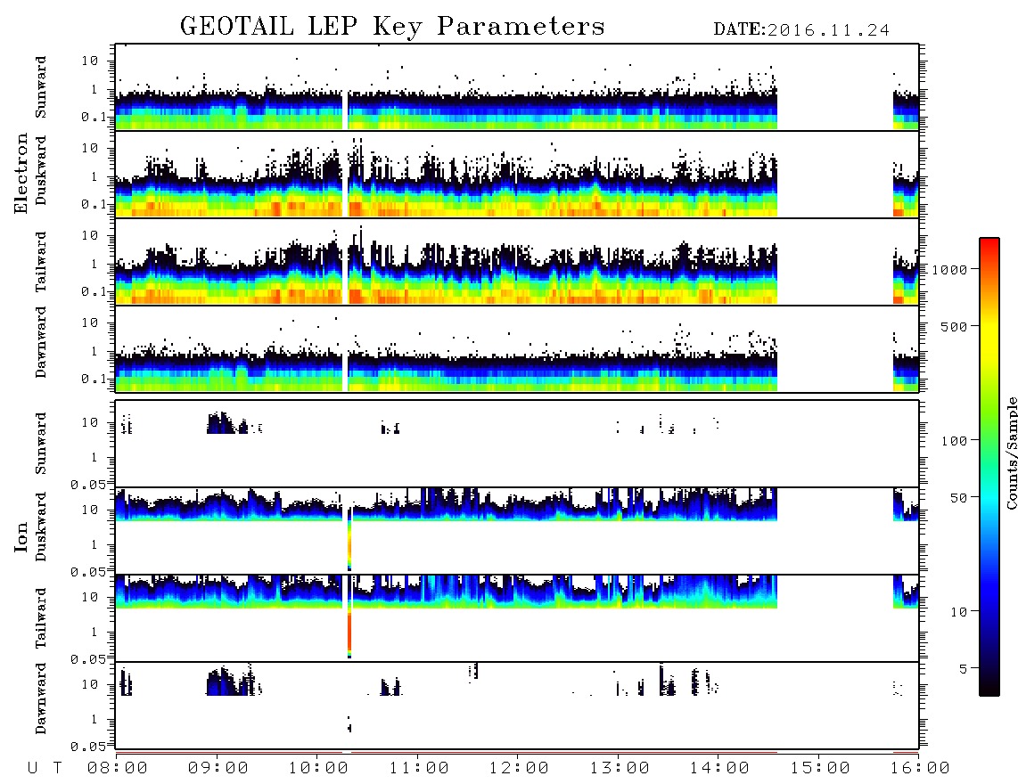Viewport: 1018px width, 784px height.
Task: Click the Counts/Sample colorbar label
Action: [x=1012, y=453]
